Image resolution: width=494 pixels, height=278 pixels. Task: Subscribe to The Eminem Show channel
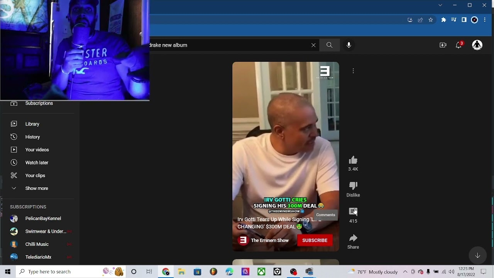point(315,240)
